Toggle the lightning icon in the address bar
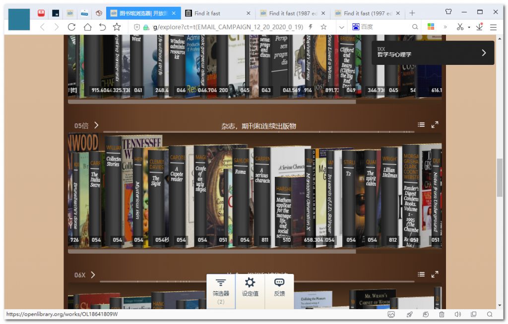This screenshot has height=324, width=508. point(312,27)
